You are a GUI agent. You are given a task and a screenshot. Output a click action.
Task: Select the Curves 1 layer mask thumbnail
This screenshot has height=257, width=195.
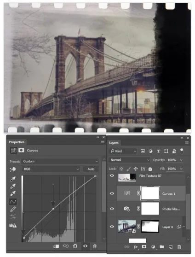[x=150, y=193]
